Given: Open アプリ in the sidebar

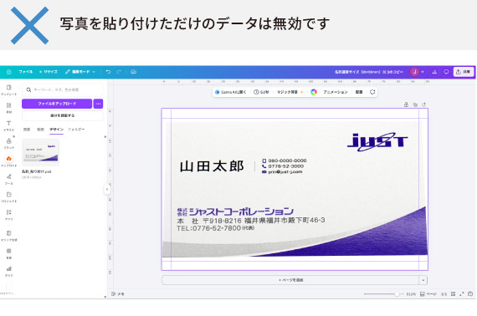Looking at the screenshot, I should click(9, 215).
